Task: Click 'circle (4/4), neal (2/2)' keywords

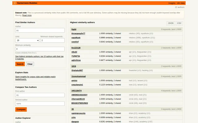Action: (138, 103)
